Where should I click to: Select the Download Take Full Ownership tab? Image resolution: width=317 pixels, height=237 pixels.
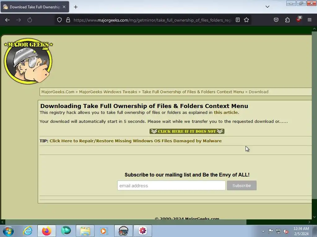click(35, 7)
